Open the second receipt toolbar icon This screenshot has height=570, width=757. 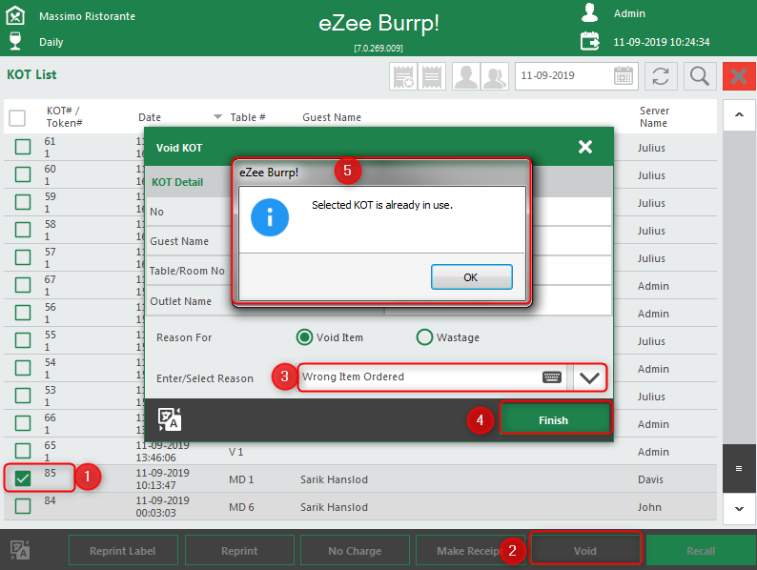pos(432,76)
